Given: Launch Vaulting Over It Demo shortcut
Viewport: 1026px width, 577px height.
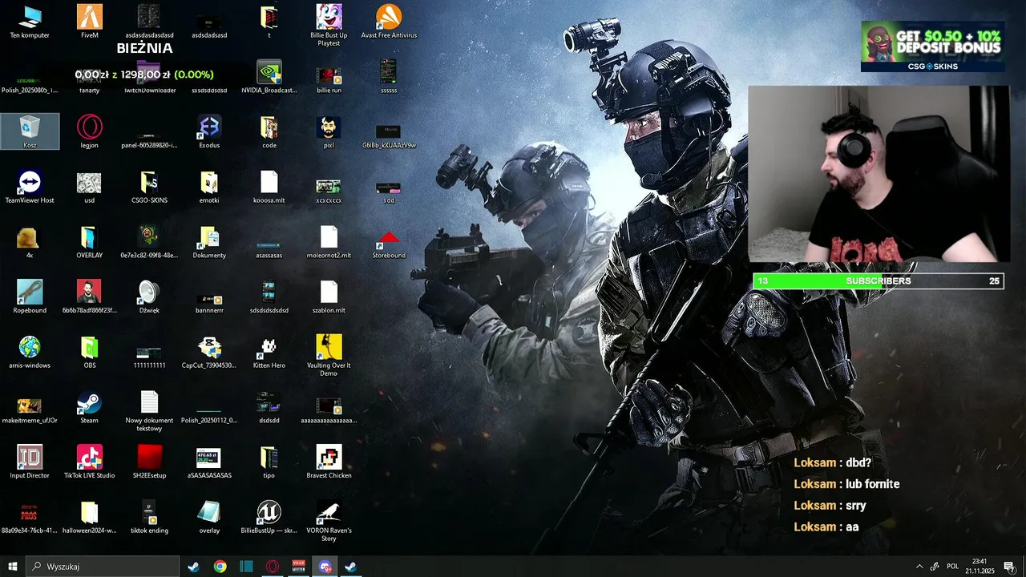Looking at the screenshot, I should [x=329, y=355].
